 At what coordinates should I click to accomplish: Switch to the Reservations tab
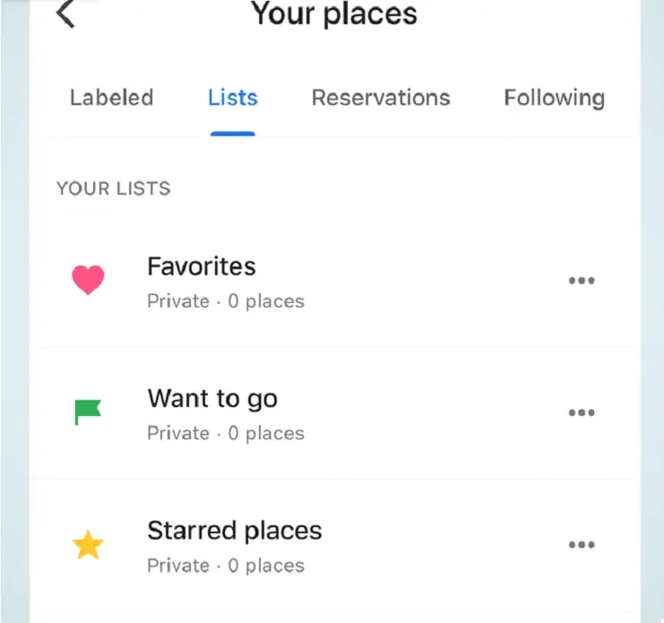381,98
